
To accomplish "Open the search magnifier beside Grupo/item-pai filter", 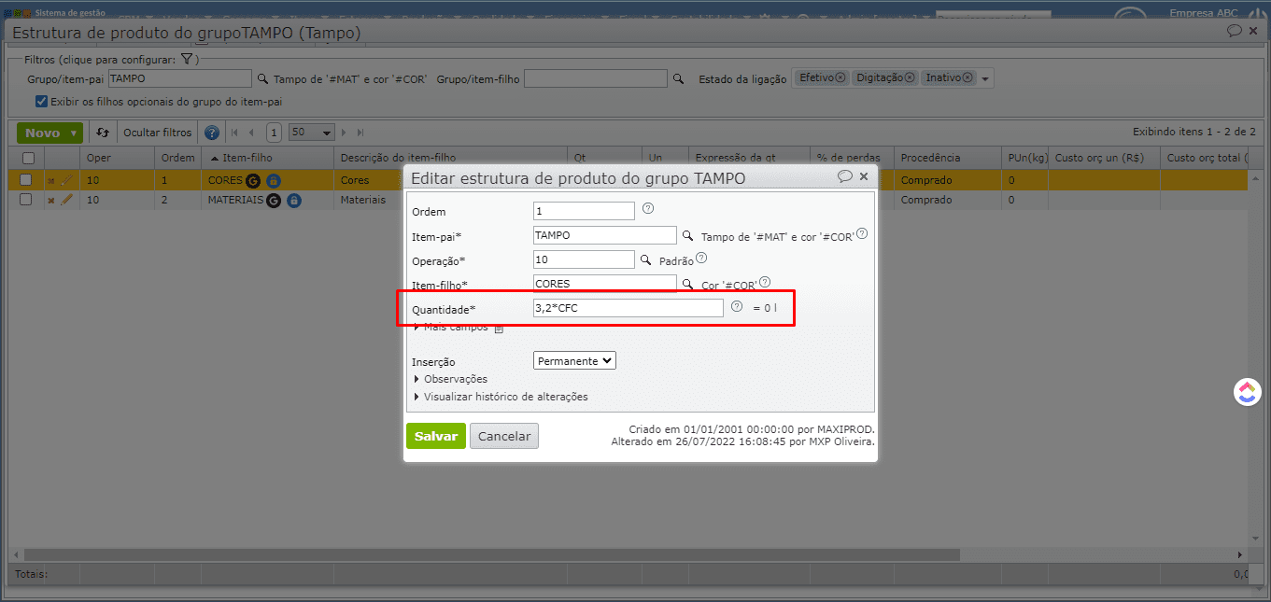I will click(x=263, y=79).
